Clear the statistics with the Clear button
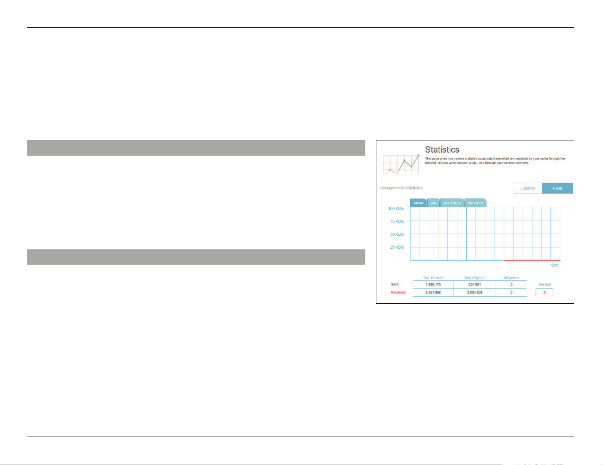602x465 pixels. tap(557, 188)
